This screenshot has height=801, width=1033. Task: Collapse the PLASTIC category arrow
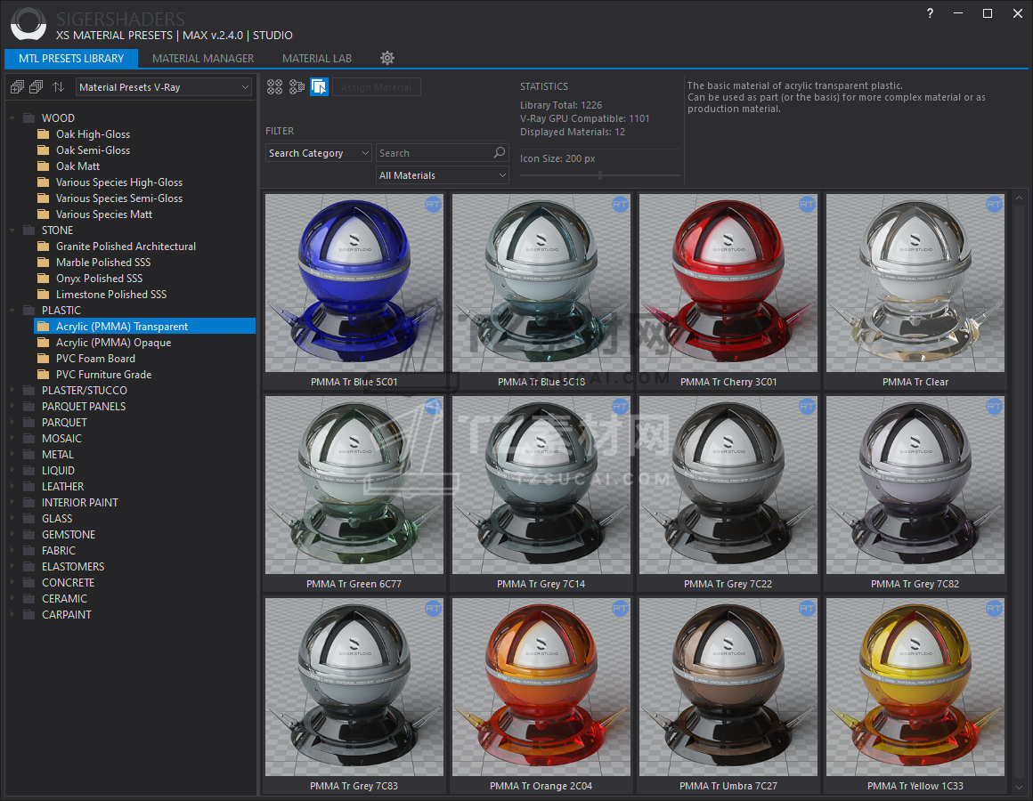12,311
